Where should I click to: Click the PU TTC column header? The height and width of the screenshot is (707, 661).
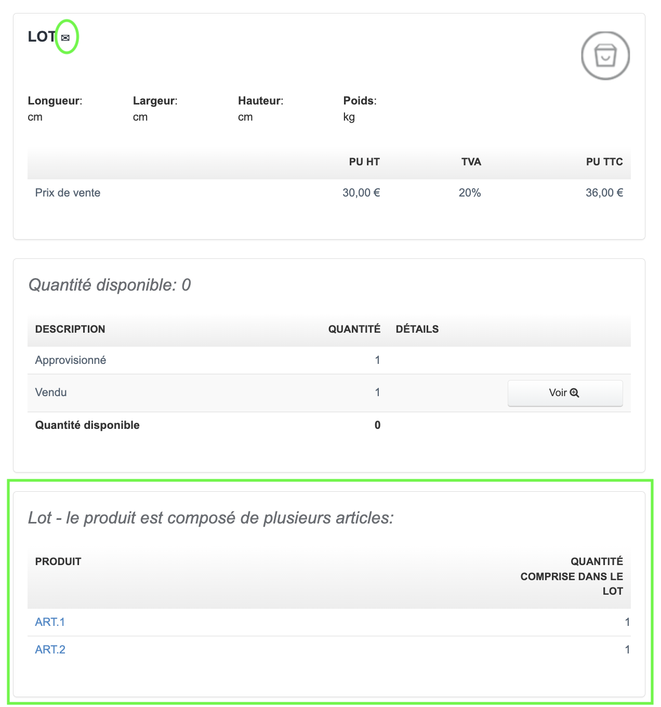coord(604,162)
